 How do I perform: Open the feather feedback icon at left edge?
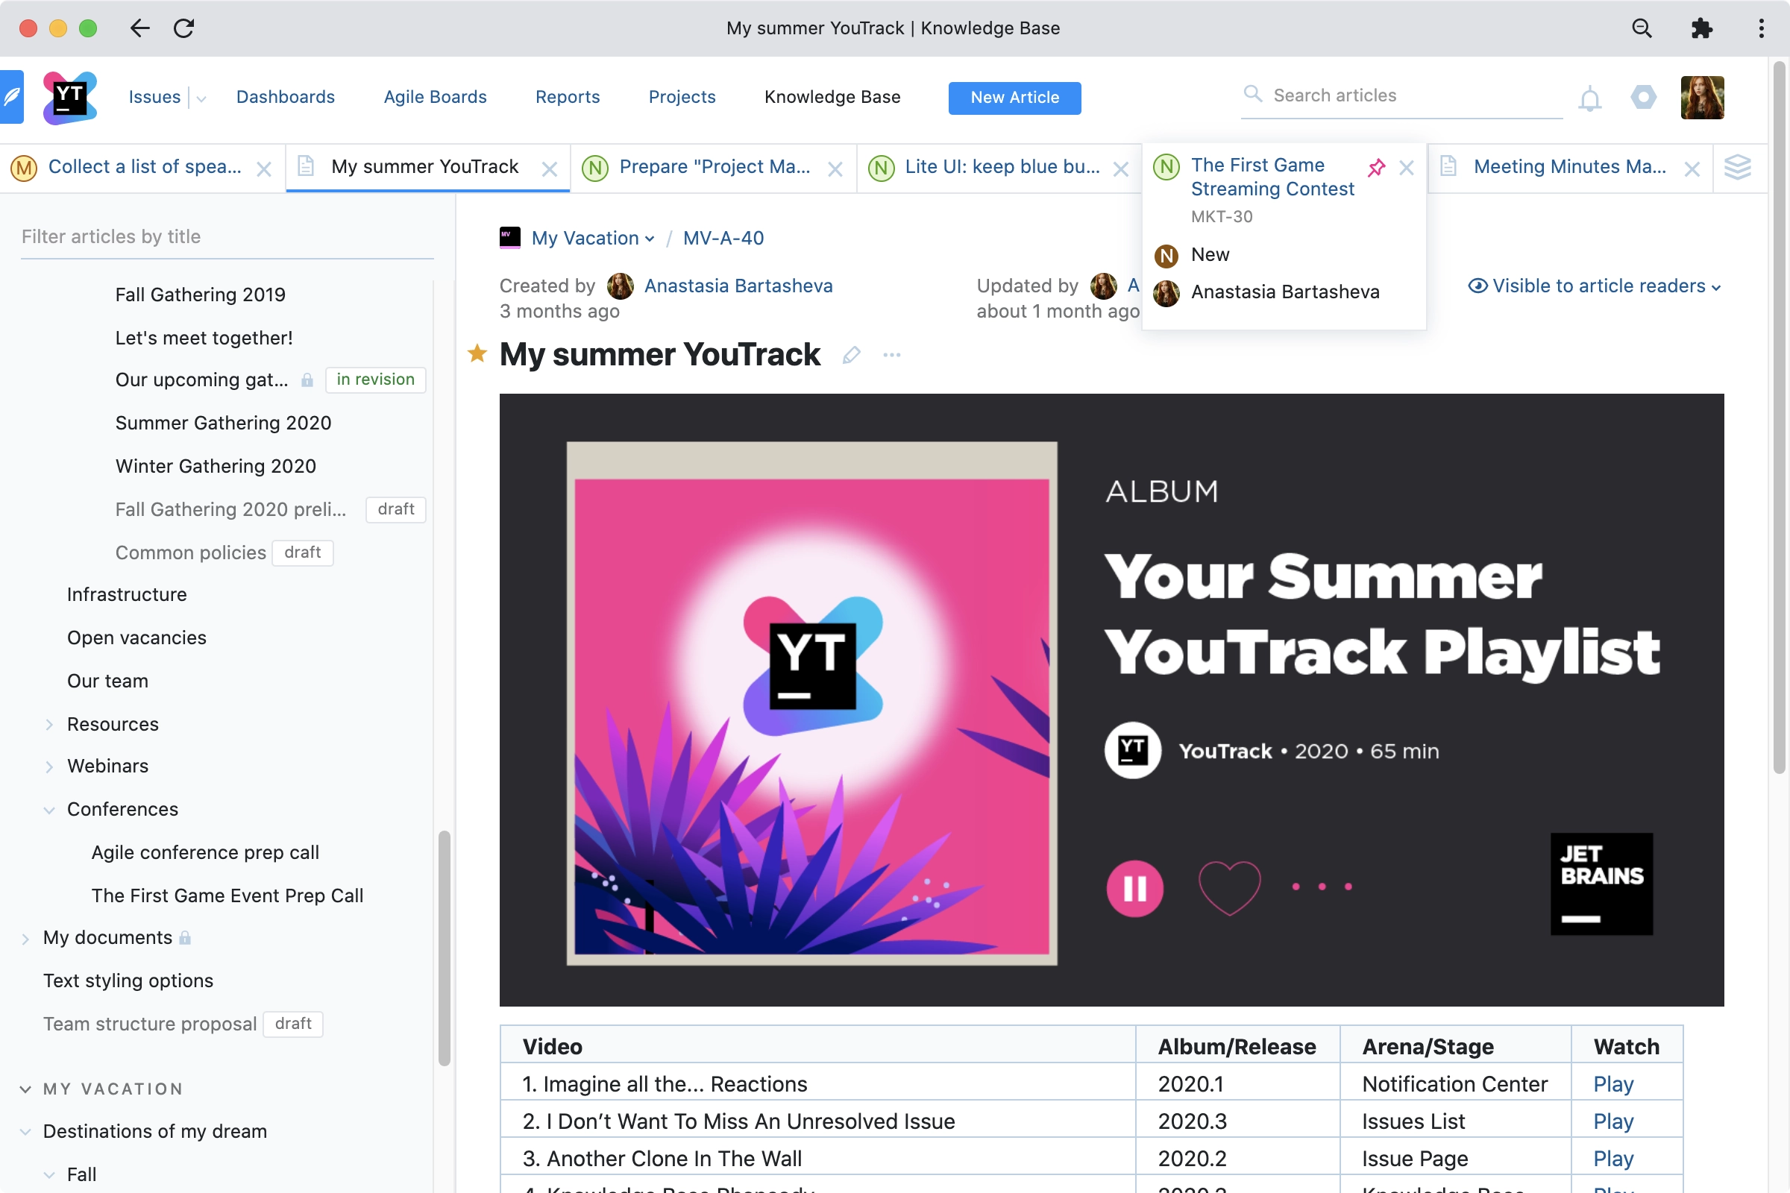(x=11, y=98)
